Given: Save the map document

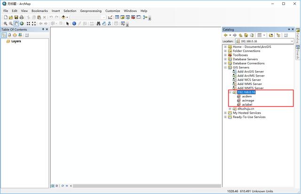Looking at the screenshot, I should 16,17.
